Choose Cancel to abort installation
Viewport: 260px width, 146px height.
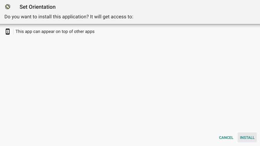tap(226, 138)
